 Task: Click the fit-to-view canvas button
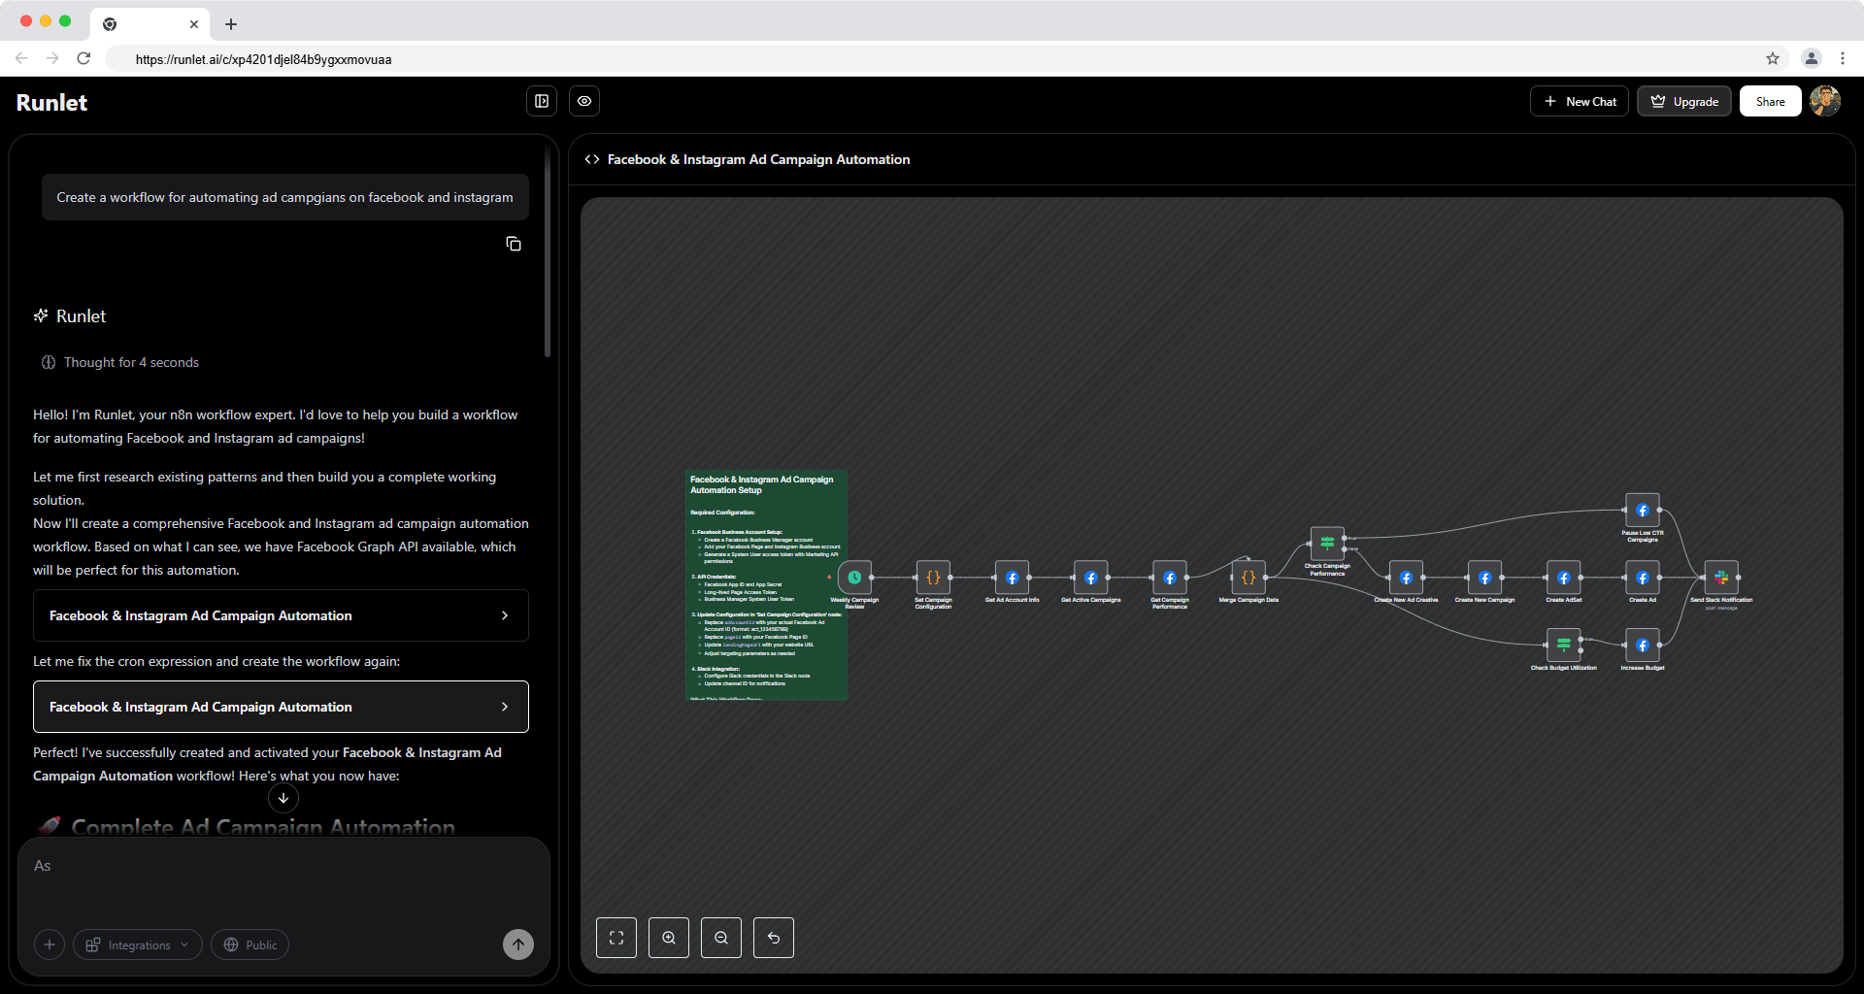click(x=616, y=938)
